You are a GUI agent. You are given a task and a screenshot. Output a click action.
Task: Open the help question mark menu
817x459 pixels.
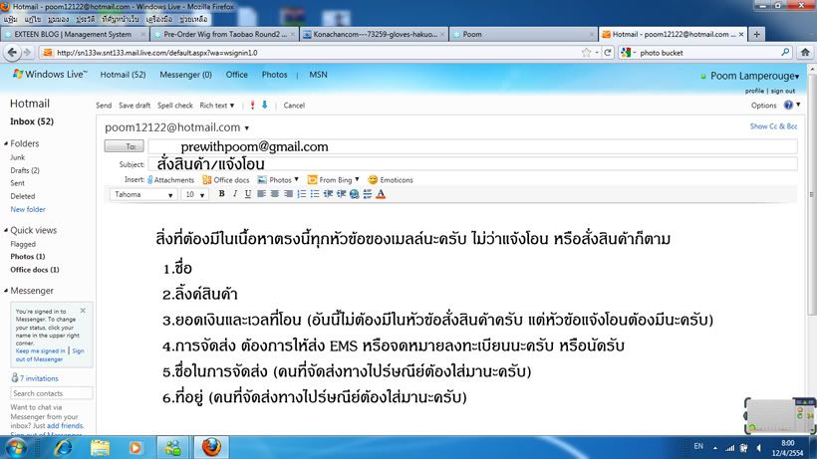tap(792, 106)
